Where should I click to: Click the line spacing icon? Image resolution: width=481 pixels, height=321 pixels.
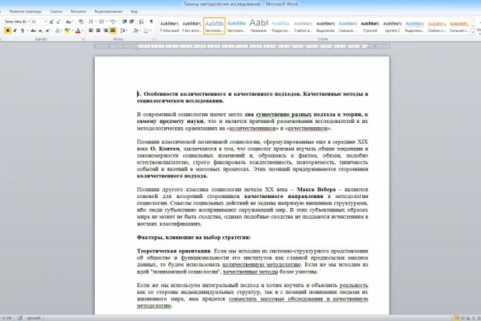coord(123,30)
